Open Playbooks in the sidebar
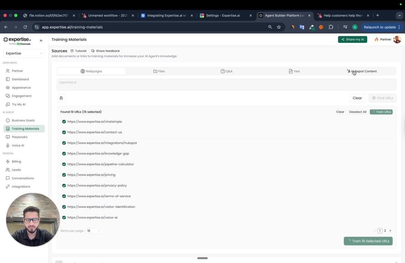The width and height of the screenshot is (405, 263). 20,137
